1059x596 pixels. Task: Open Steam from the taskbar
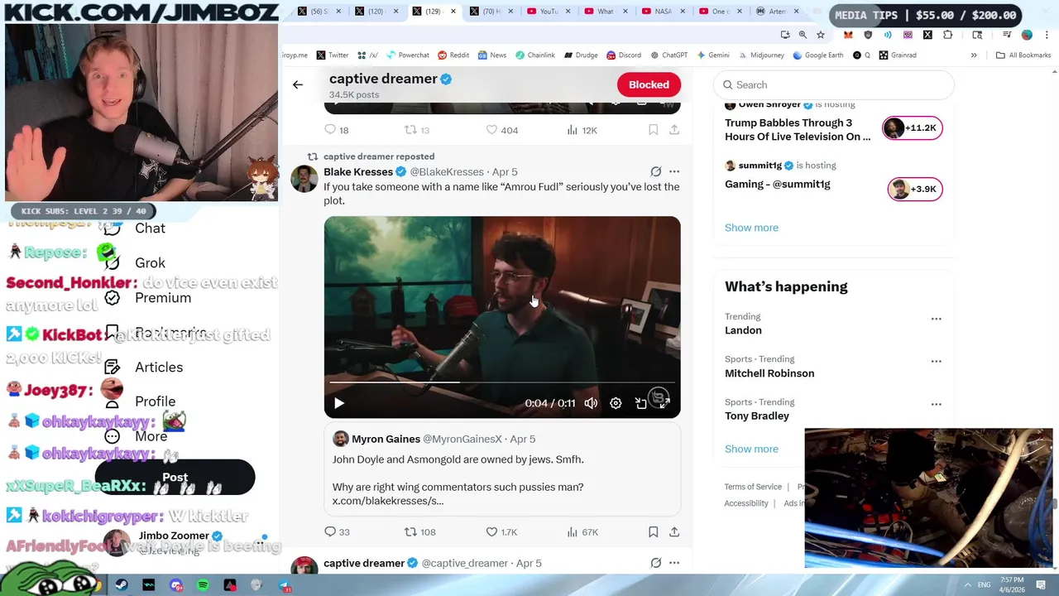[122, 585]
